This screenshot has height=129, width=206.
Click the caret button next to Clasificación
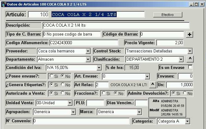point(190,59)
